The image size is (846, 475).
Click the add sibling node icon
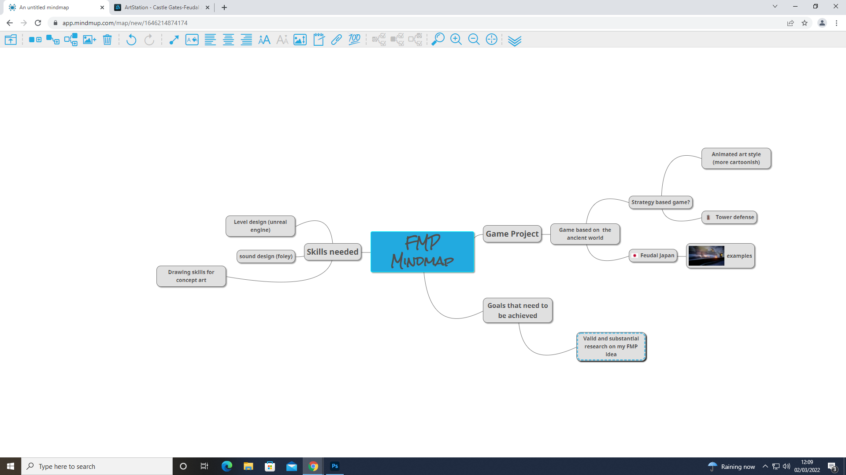[x=35, y=40]
